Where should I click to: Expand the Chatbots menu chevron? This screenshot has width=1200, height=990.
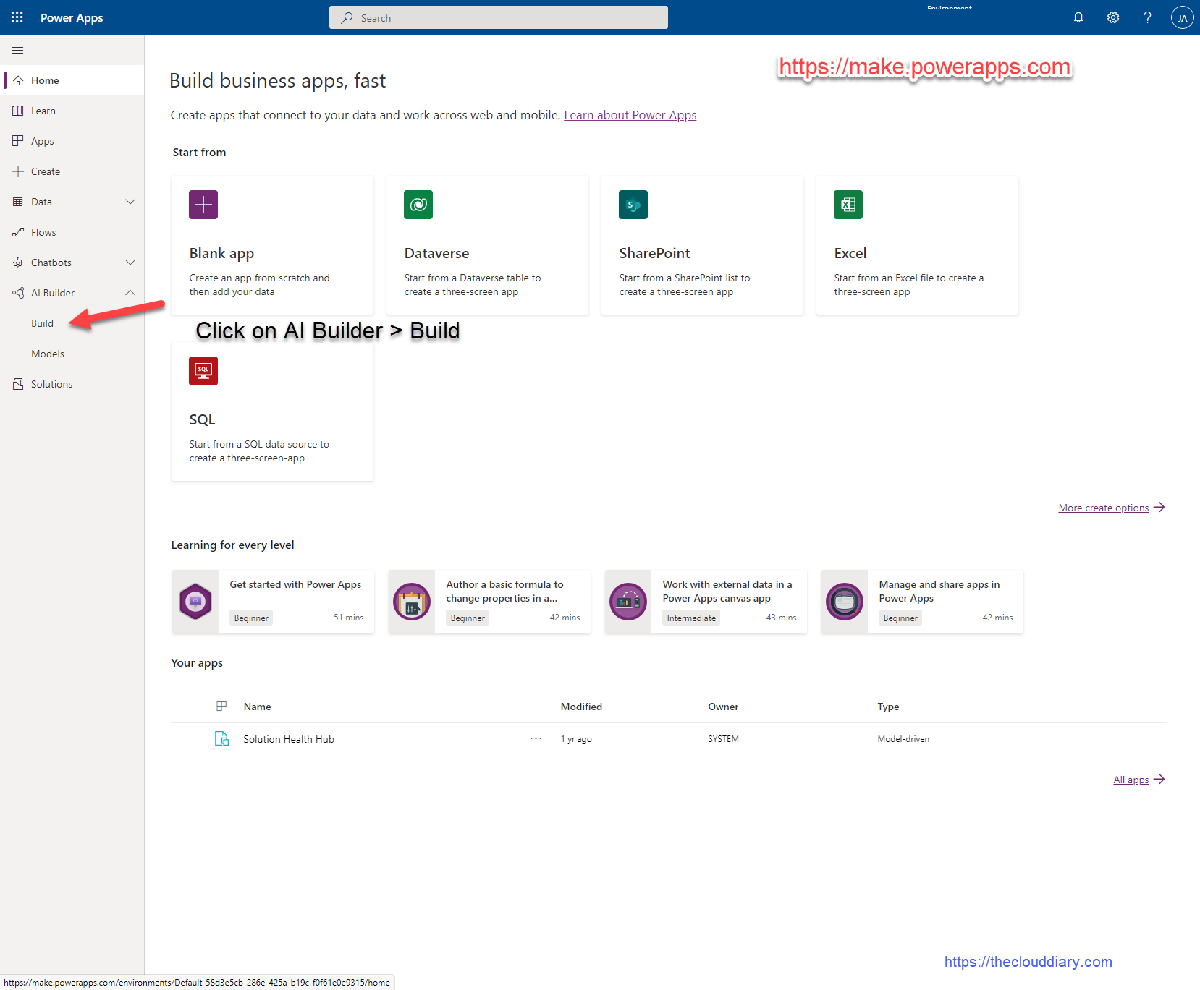tap(130, 263)
